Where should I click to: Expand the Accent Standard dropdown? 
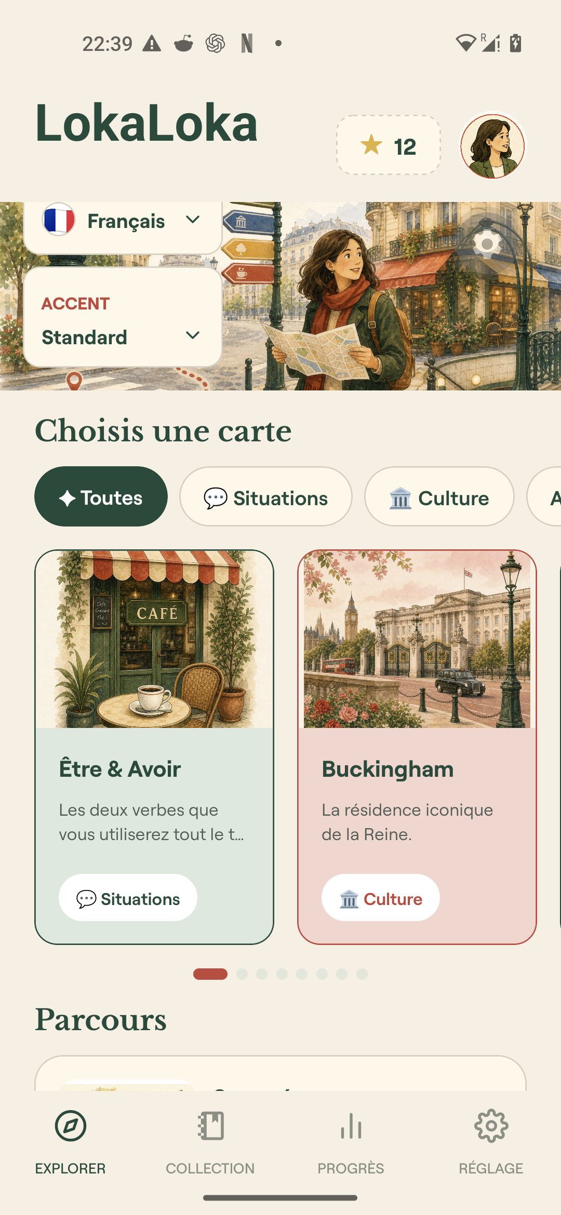point(123,317)
